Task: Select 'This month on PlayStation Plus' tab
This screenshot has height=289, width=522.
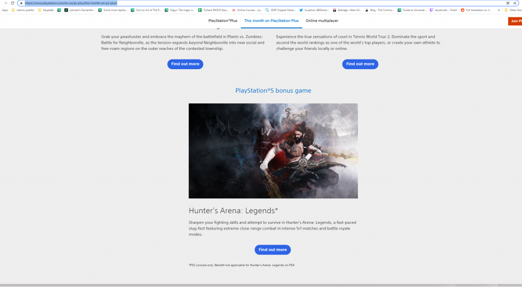Action: [x=271, y=20]
